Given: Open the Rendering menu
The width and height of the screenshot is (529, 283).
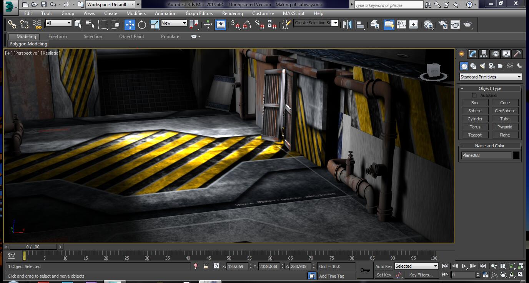Looking at the screenshot, I should click(x=232, y=13).
